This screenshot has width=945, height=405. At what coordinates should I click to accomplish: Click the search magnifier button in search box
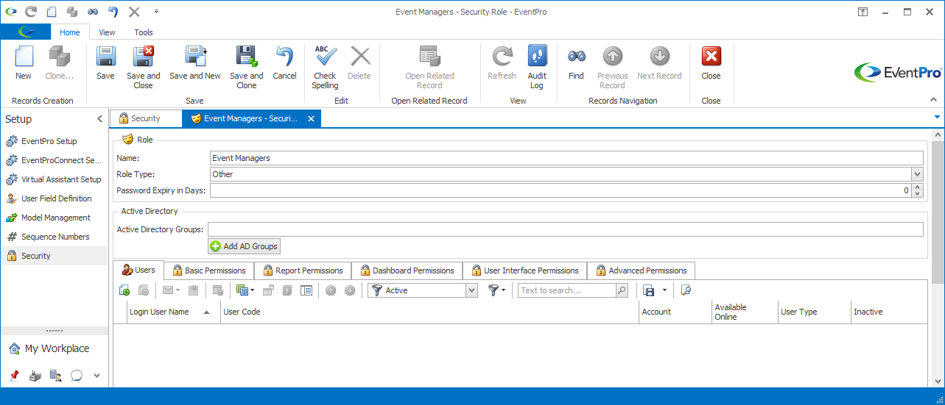coord(622,290)
